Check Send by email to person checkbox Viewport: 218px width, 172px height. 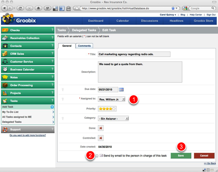click(x=97, y=156)
